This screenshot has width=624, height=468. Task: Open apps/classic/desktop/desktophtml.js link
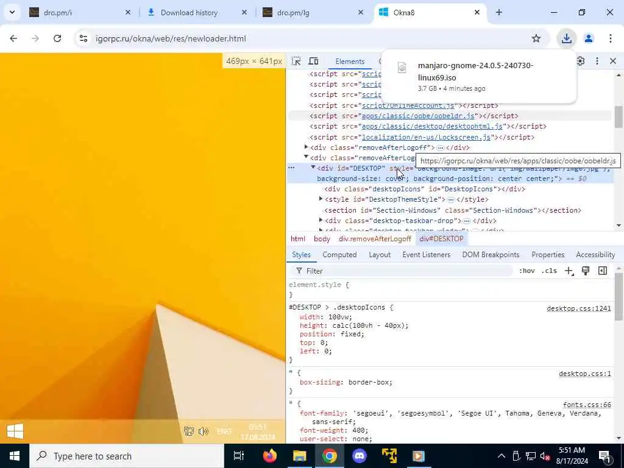pyautogui.click(x=432, y=126)
